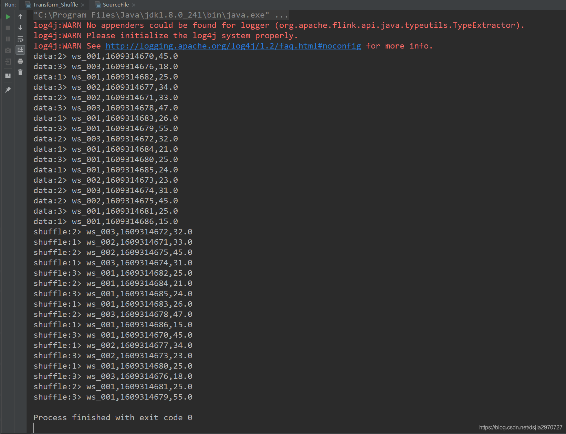566x434 pixels.
Task: Click the Dump Threads camera icon
Action: [8, 50]
